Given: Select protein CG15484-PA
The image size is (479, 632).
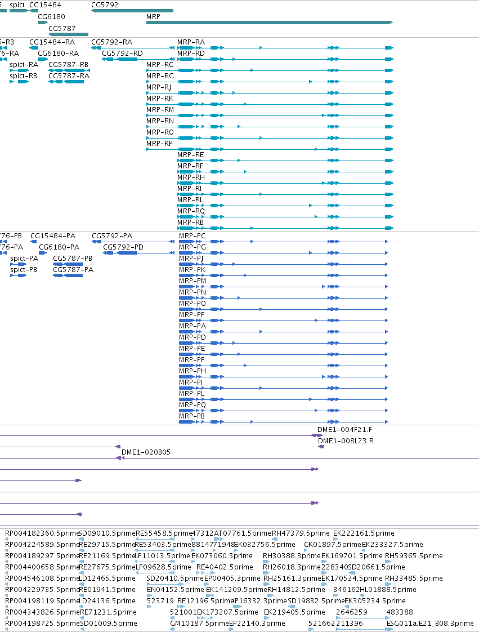Looking at the screenshot, I should [53, 236].
